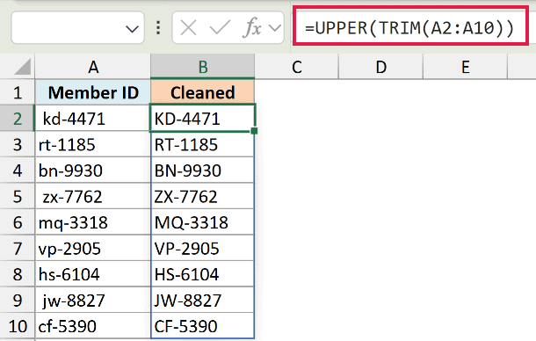This screenshot has height=341, width=536.
Task: Select row 4 header
Action: [18, 170]
